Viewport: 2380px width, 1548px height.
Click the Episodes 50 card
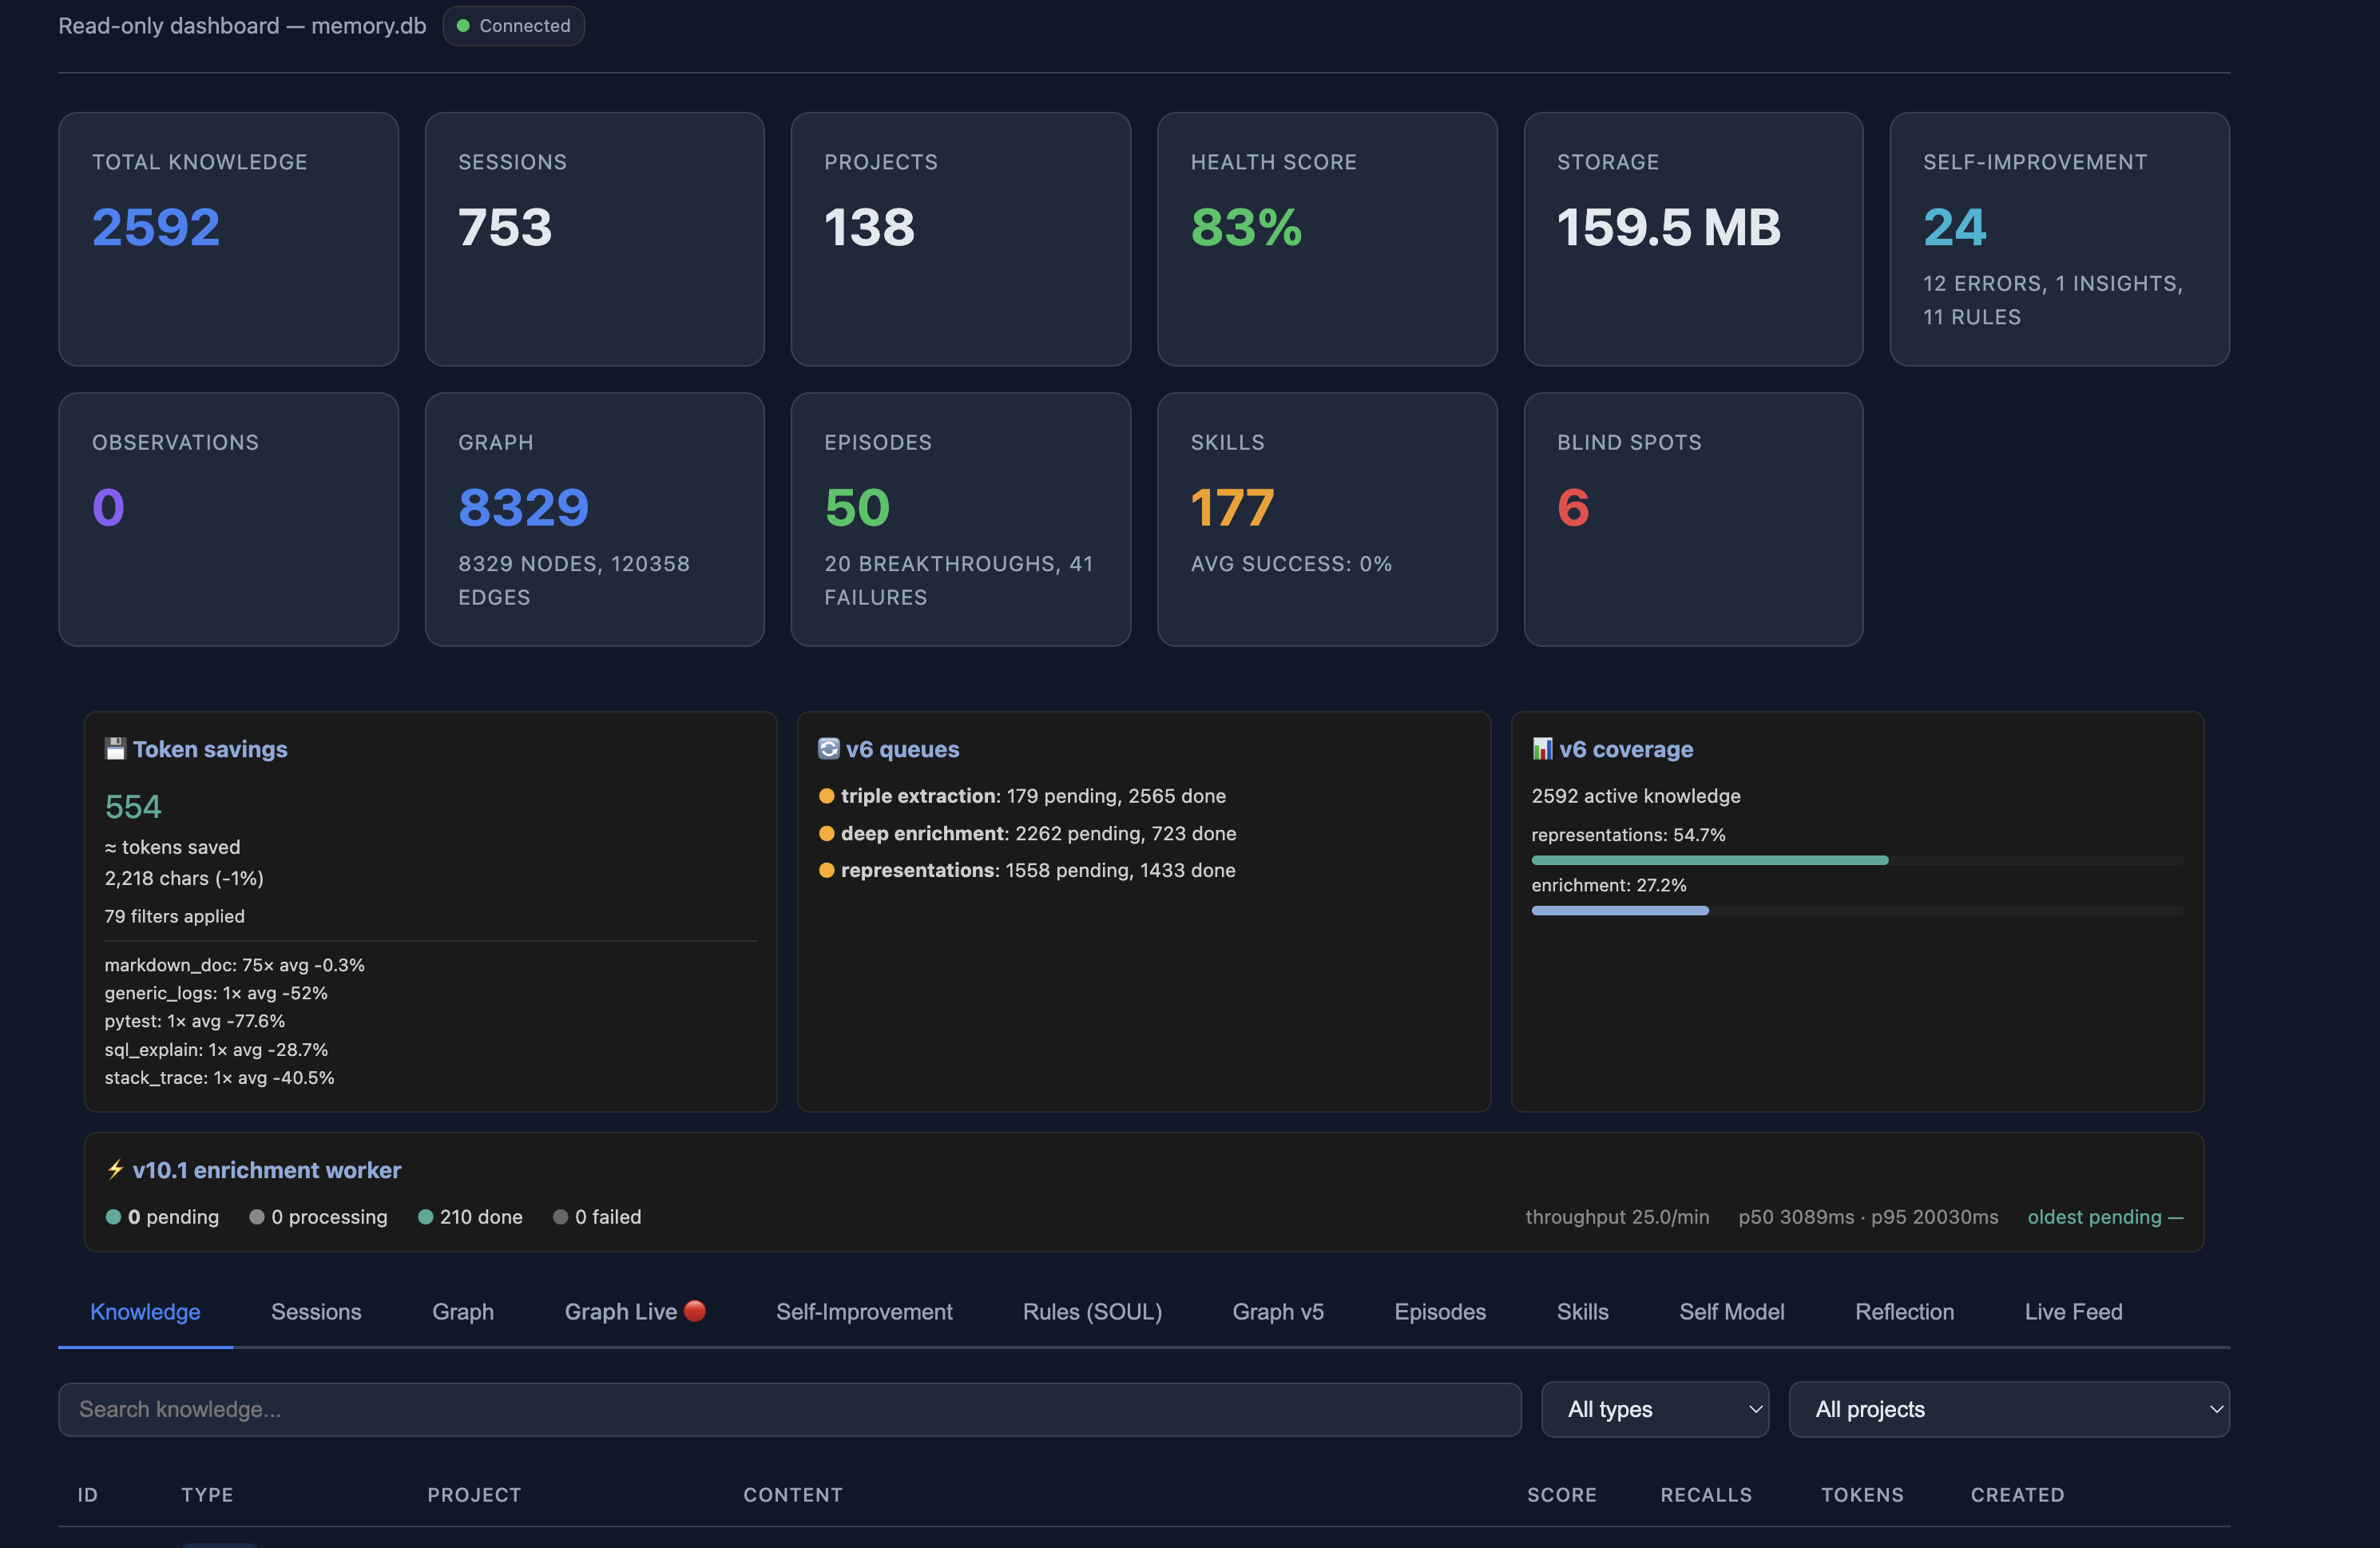[x=961, y=519]
